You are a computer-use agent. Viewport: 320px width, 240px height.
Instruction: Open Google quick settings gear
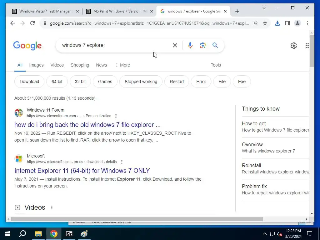294,46
